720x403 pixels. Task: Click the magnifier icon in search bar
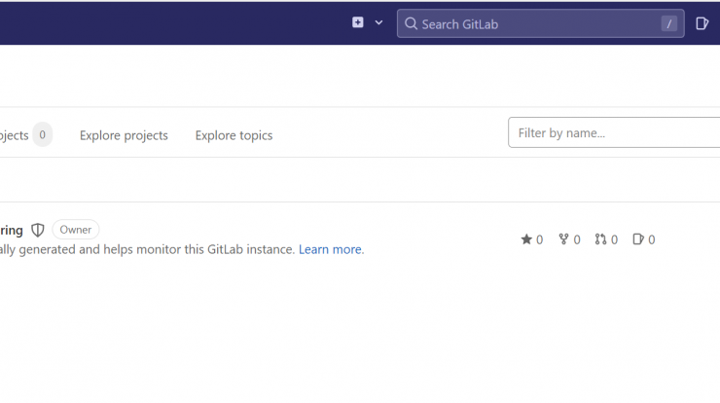(x=411, y=24)
